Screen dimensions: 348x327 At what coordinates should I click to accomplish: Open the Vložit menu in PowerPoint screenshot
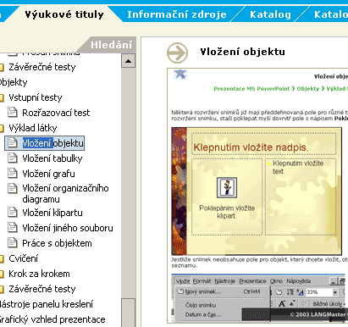183,281
